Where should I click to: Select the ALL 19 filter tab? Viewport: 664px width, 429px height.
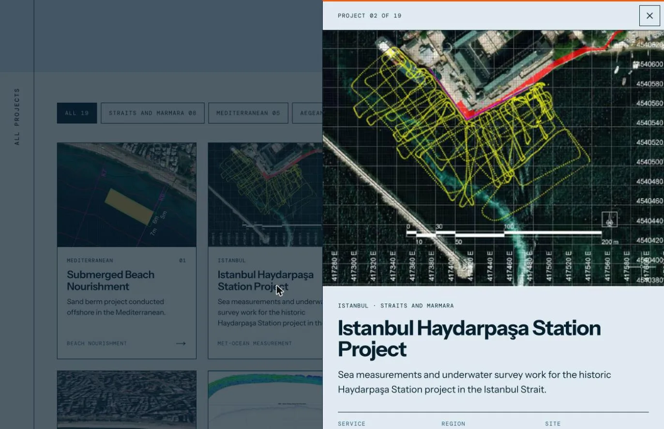tap(77, 113)
